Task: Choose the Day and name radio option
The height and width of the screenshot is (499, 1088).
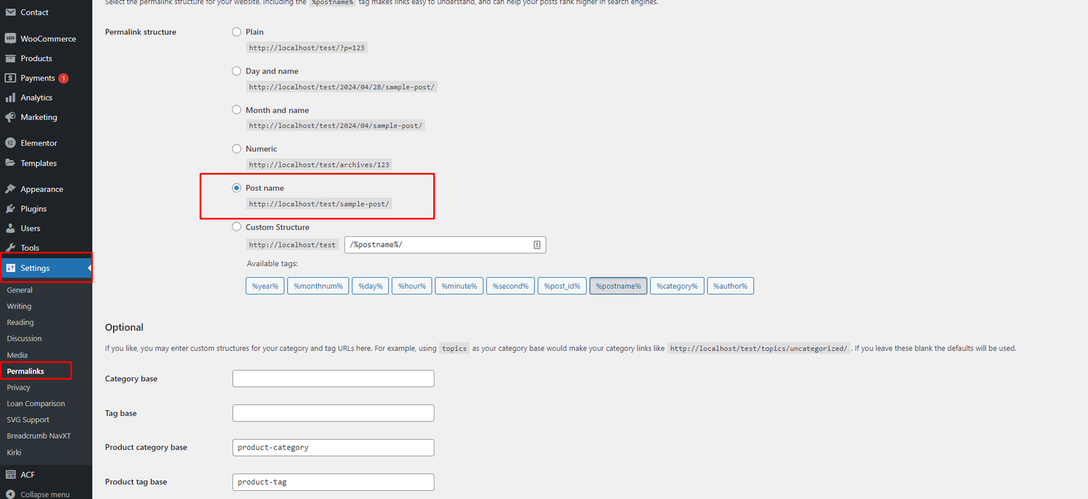Action: click(237, 71)
